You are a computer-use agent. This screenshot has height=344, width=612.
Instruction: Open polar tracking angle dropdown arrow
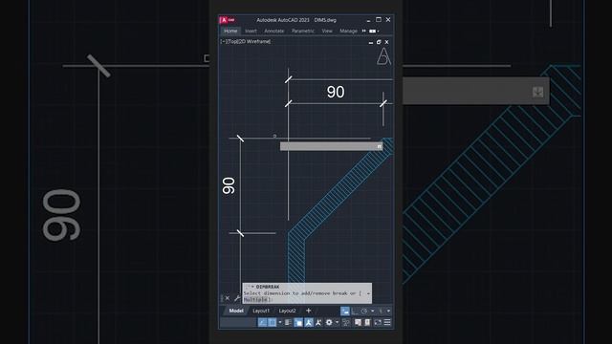pos(373,312)
